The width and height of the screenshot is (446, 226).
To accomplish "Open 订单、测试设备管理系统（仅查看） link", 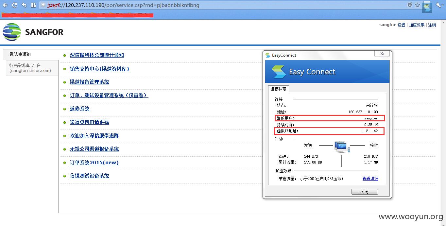I will [109, 96].
